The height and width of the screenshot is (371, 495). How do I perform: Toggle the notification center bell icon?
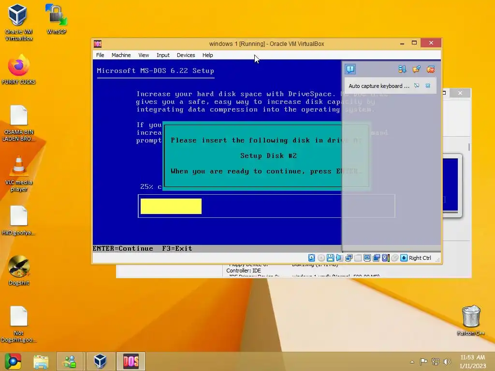[x=350, y=69]
